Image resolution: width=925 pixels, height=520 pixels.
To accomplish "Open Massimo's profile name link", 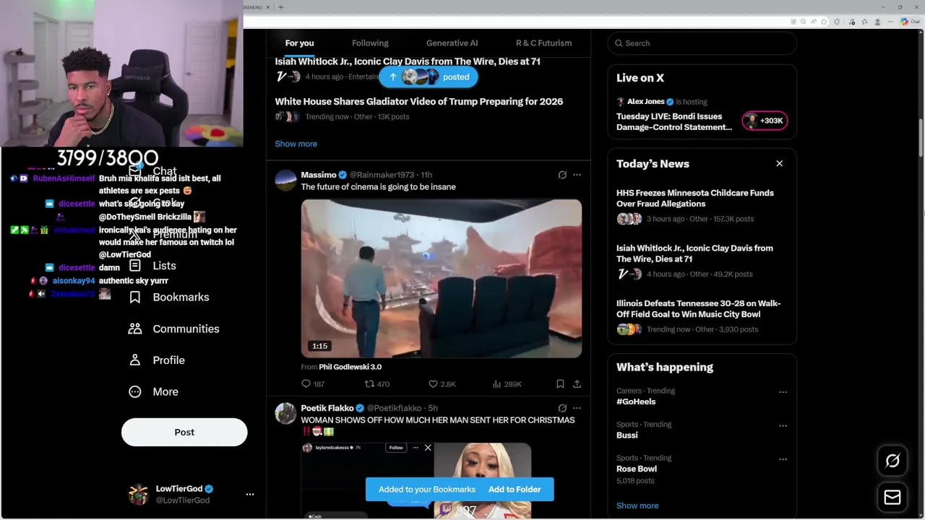I will pos(319,175).
